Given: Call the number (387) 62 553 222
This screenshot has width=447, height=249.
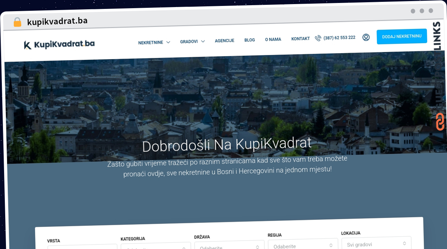Looking at the screenshot, I should click(x=339, y=38).
